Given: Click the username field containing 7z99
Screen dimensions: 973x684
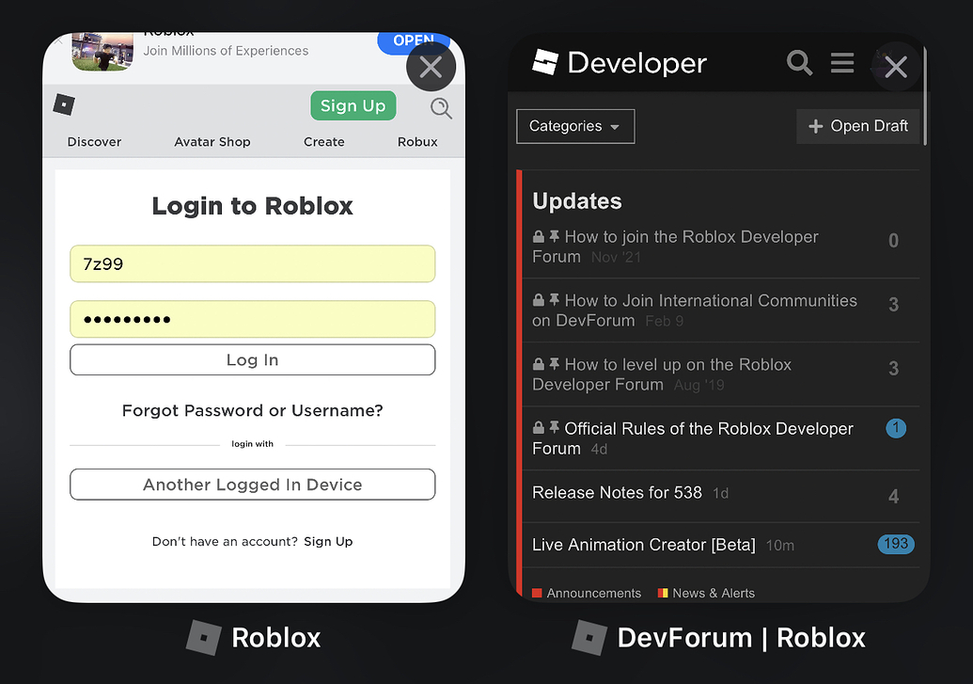Looking at the screenshot, I should (252, 263).
